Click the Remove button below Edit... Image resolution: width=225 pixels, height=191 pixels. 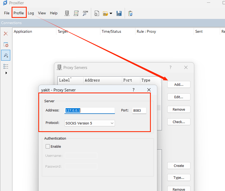click(x=179, y=109)
